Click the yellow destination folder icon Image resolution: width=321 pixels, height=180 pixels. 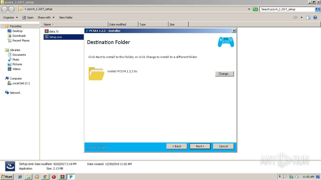click(97, 73)
